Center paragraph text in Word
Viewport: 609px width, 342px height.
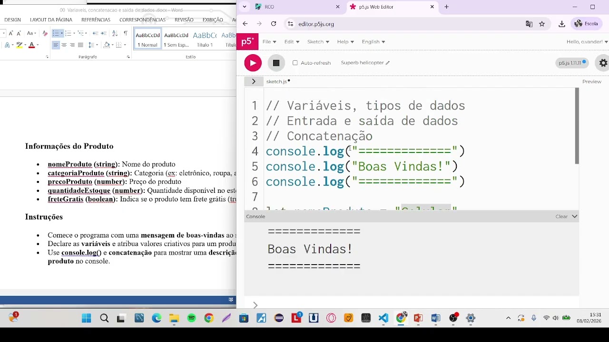64,45
